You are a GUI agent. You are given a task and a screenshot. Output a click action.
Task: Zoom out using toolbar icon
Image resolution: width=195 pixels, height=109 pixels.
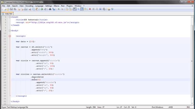point(62,9)
